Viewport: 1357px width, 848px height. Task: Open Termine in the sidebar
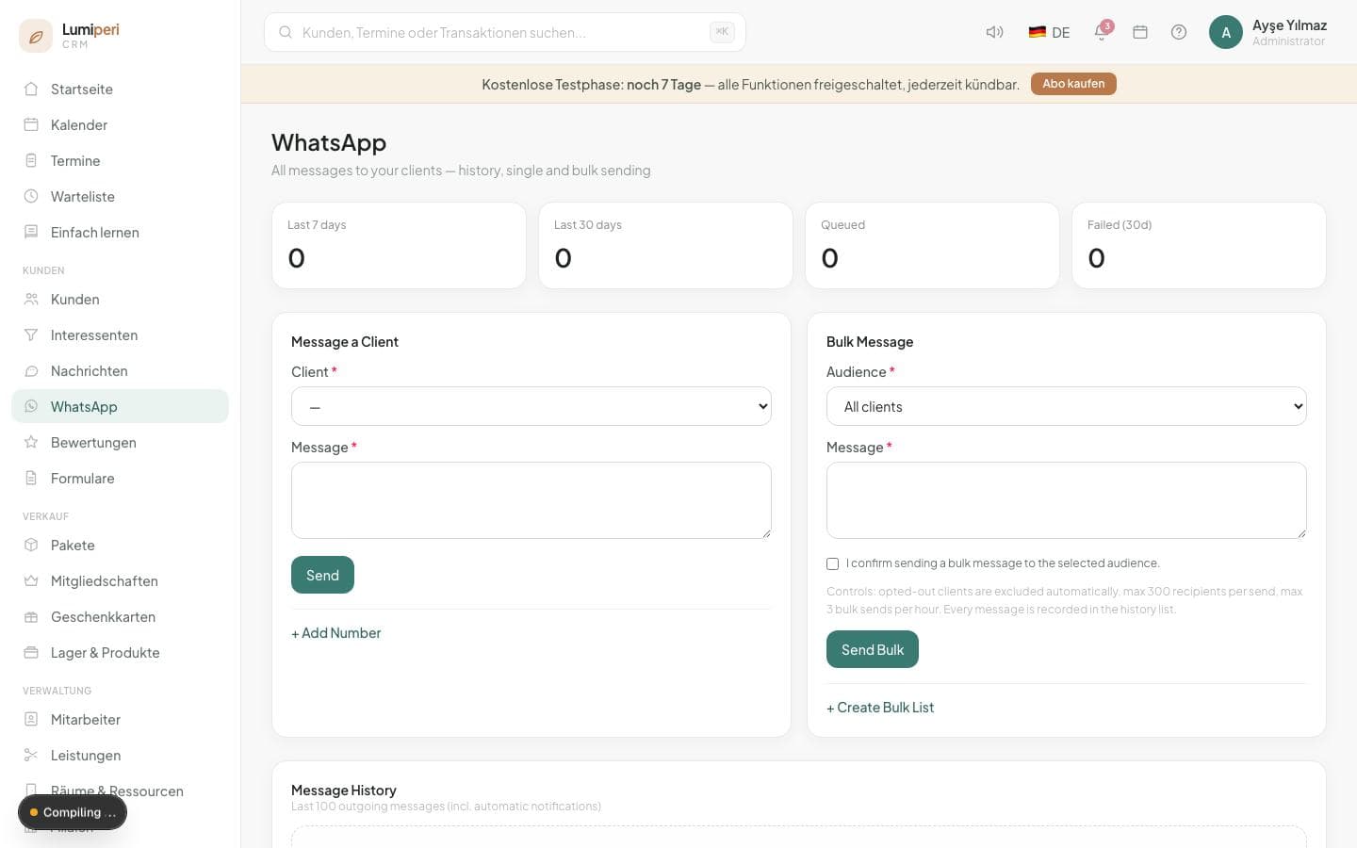(121, 161)
